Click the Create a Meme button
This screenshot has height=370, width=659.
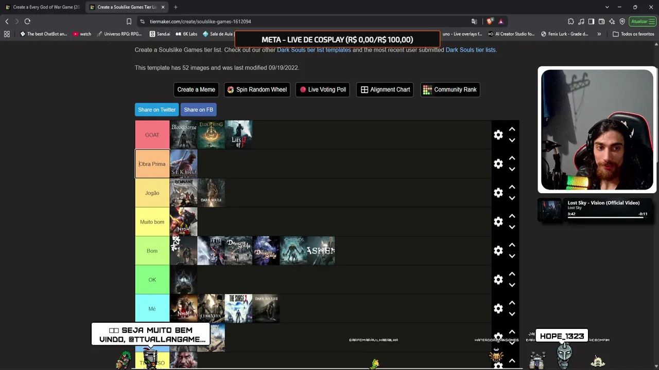point(196,89)
